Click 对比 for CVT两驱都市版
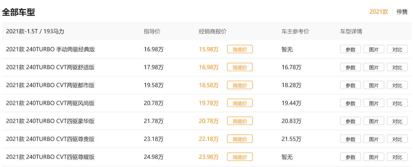413x167 pixels. 397,85
